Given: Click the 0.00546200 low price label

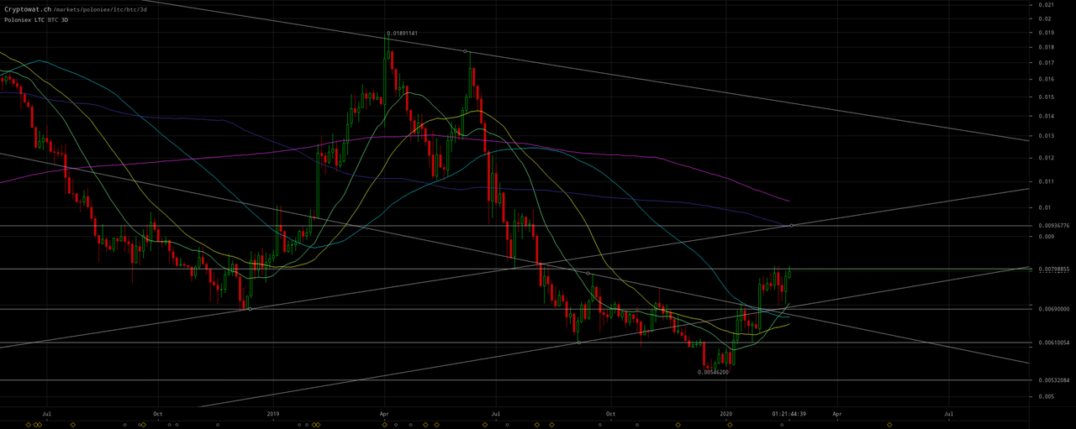Looking at the screenshot, I should (713, 372).
